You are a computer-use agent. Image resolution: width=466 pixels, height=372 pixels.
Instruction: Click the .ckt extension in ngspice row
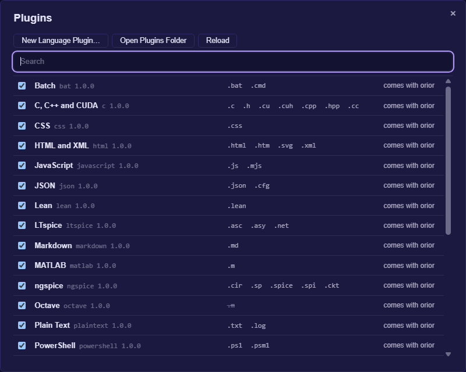coord(331,285)
